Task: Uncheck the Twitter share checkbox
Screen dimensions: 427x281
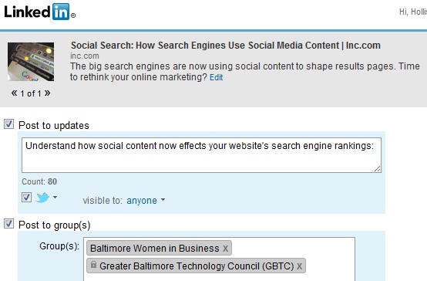Action: pyautogui.click(x=26, y=197)
